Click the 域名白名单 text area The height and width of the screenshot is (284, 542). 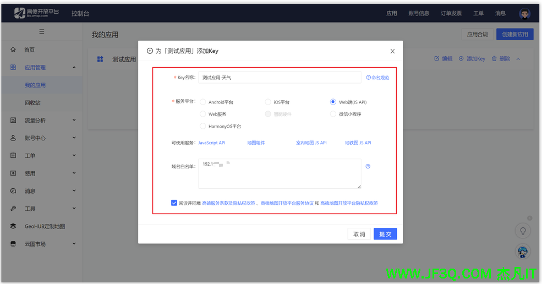point(280,174)
